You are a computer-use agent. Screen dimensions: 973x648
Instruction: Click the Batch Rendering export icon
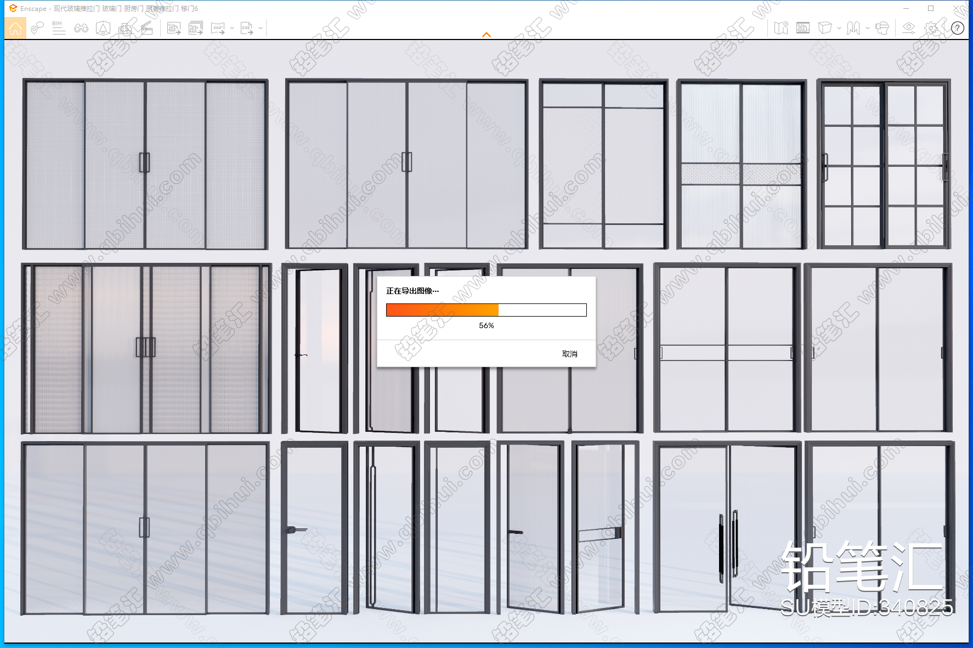pyautogui.click(x=196, y=28)
